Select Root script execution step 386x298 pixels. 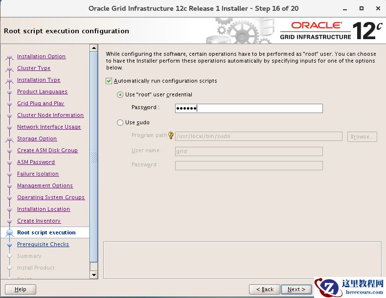click(x=46, y=232)
